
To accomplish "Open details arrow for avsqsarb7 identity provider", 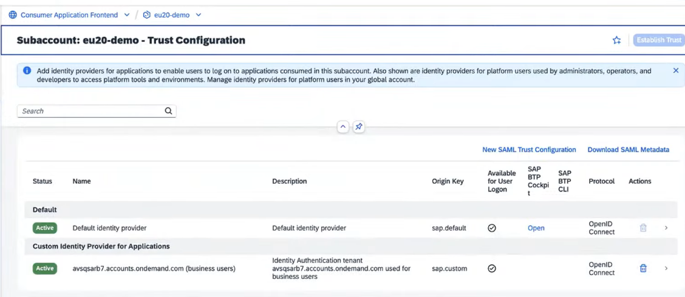I will click(x=666, y=269).
